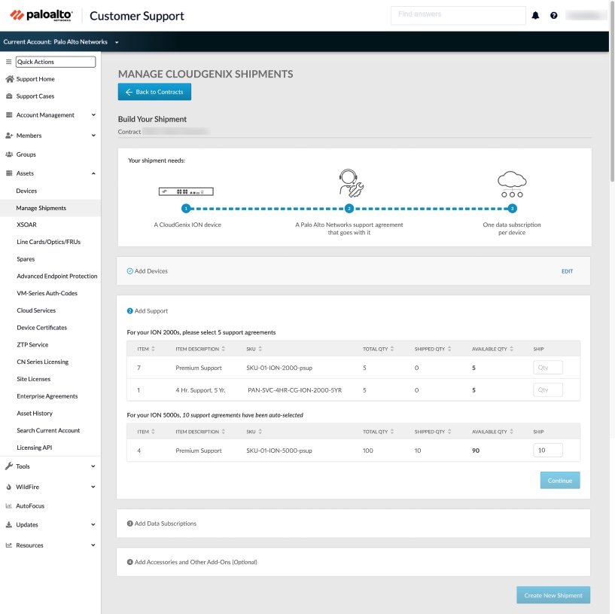Click step 2 circle on progress line
615x614 pixels.
349,209
